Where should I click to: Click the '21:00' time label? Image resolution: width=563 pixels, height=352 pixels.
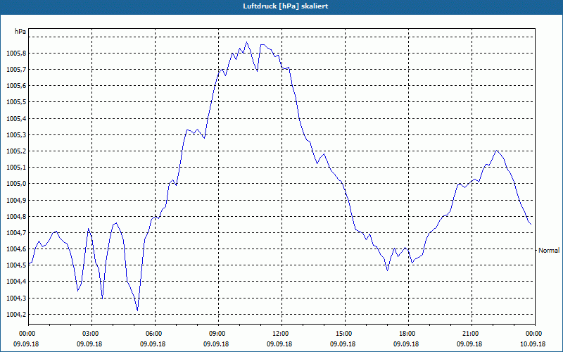point(469,334)
